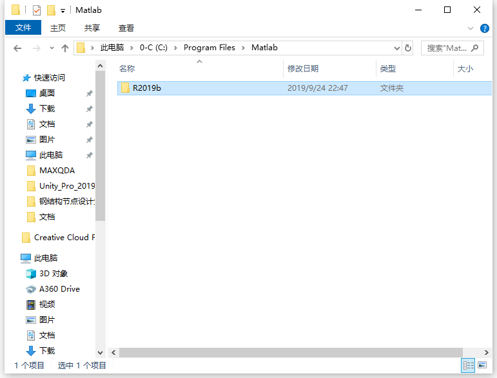Image resolution: width=497 pixels, height=378 pixels.
Task: Select 快速访问 in the navigation pane
Action: pyautogui.click(x=50, y=77)
